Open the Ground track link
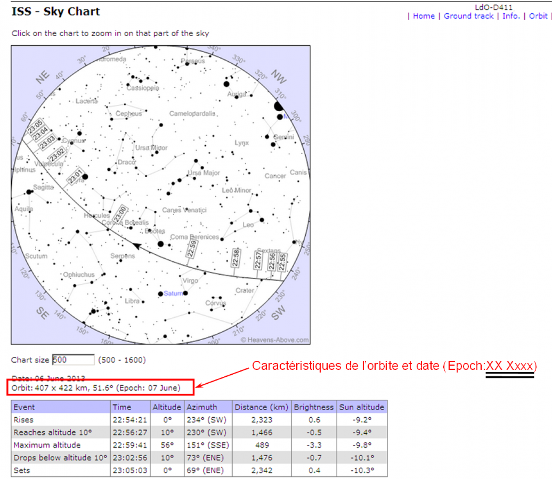The height and width of the screenshot is (479, 552). pos(468,16)
